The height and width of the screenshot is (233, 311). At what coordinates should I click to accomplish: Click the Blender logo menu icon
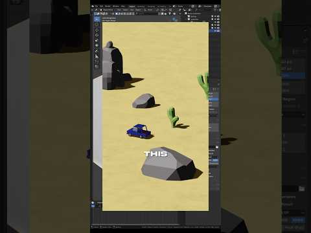[x=93, y=6]
